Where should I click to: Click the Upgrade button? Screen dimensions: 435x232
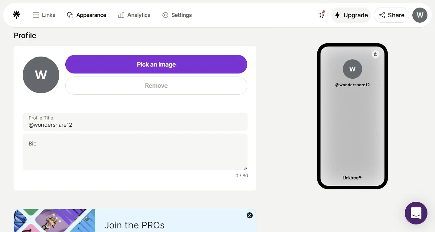click(351, 15)
